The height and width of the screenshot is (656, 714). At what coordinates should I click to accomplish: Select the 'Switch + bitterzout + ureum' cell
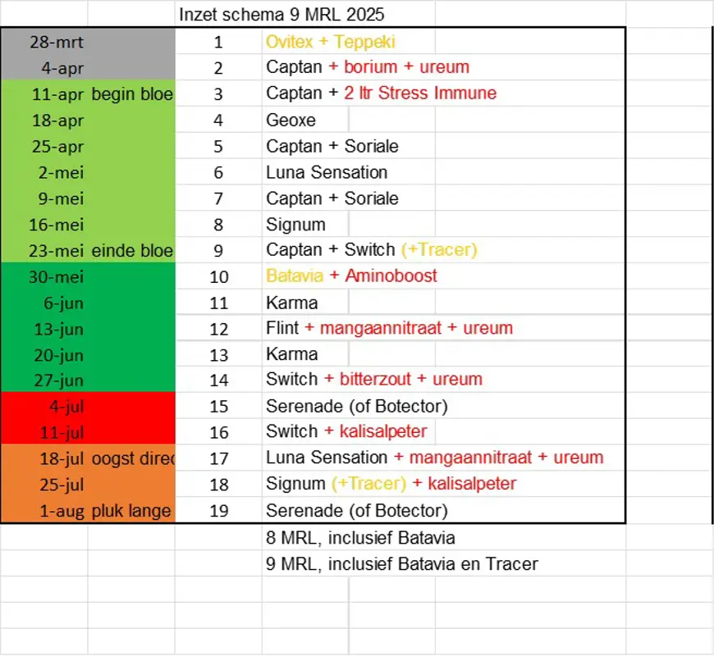coord(373,380)
